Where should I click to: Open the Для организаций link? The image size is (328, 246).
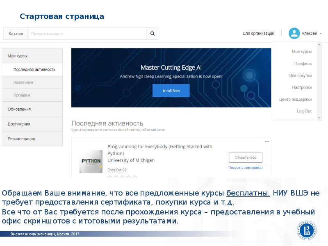pos(258,34)
